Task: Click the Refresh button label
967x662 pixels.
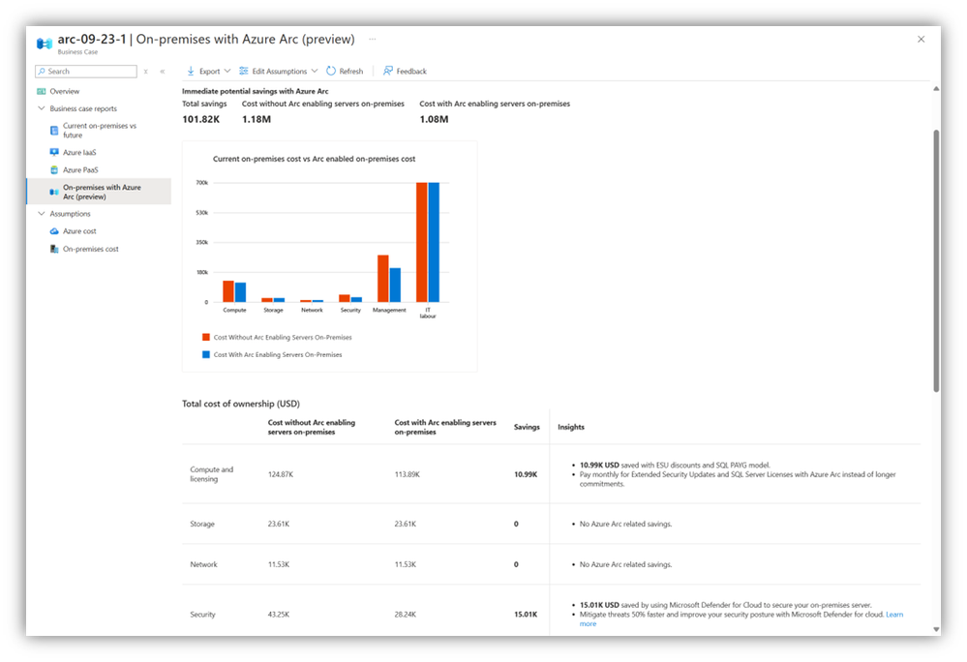Action: pyautogui.click(x=351, y=72)
